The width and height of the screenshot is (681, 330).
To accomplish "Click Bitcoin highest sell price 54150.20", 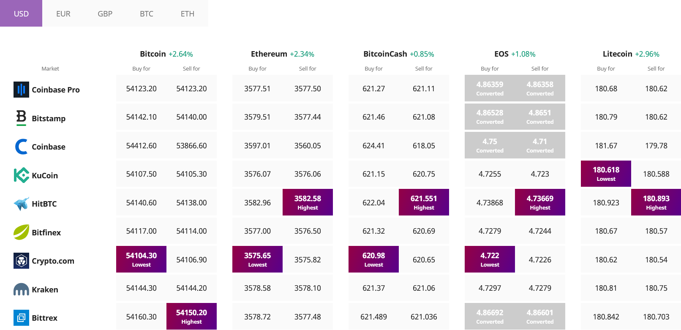I will click(x=191, y=316).
